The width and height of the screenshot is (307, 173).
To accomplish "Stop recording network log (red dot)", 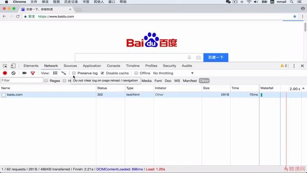I will pos(5,73).
